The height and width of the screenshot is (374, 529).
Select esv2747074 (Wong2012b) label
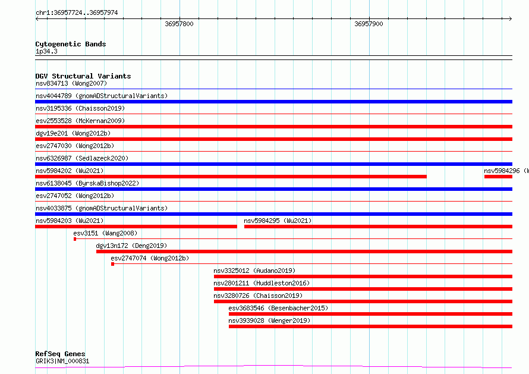coord(150,258)
